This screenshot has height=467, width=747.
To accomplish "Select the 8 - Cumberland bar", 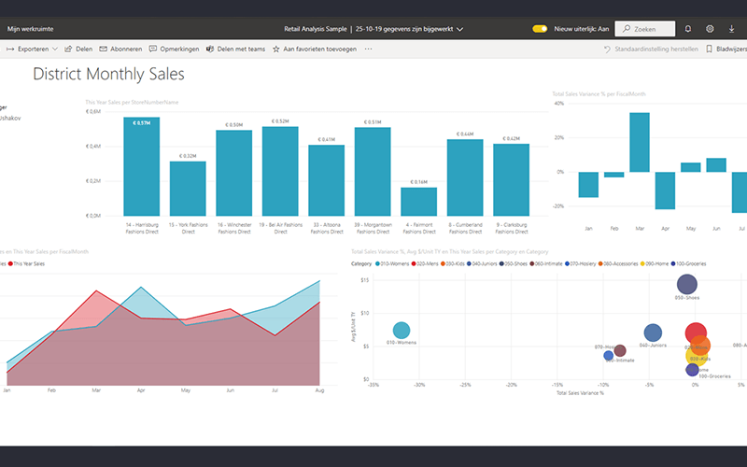I will click(x=465, y=177).
